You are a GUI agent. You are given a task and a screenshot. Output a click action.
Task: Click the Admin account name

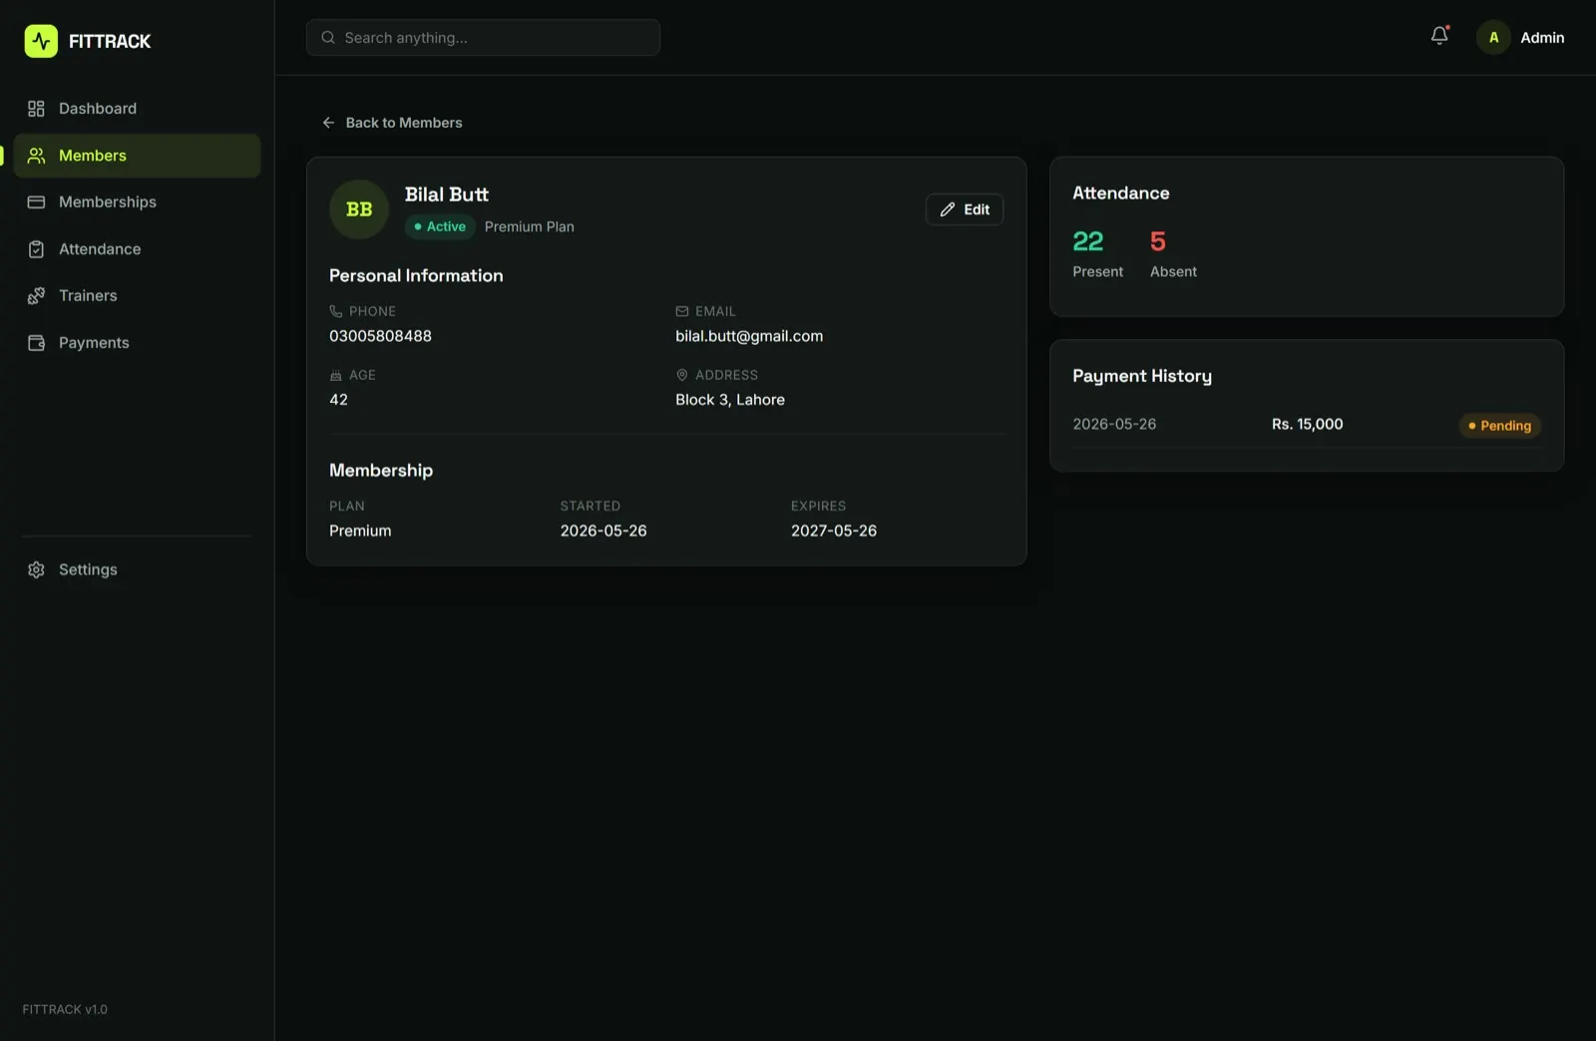point(1542,38)
